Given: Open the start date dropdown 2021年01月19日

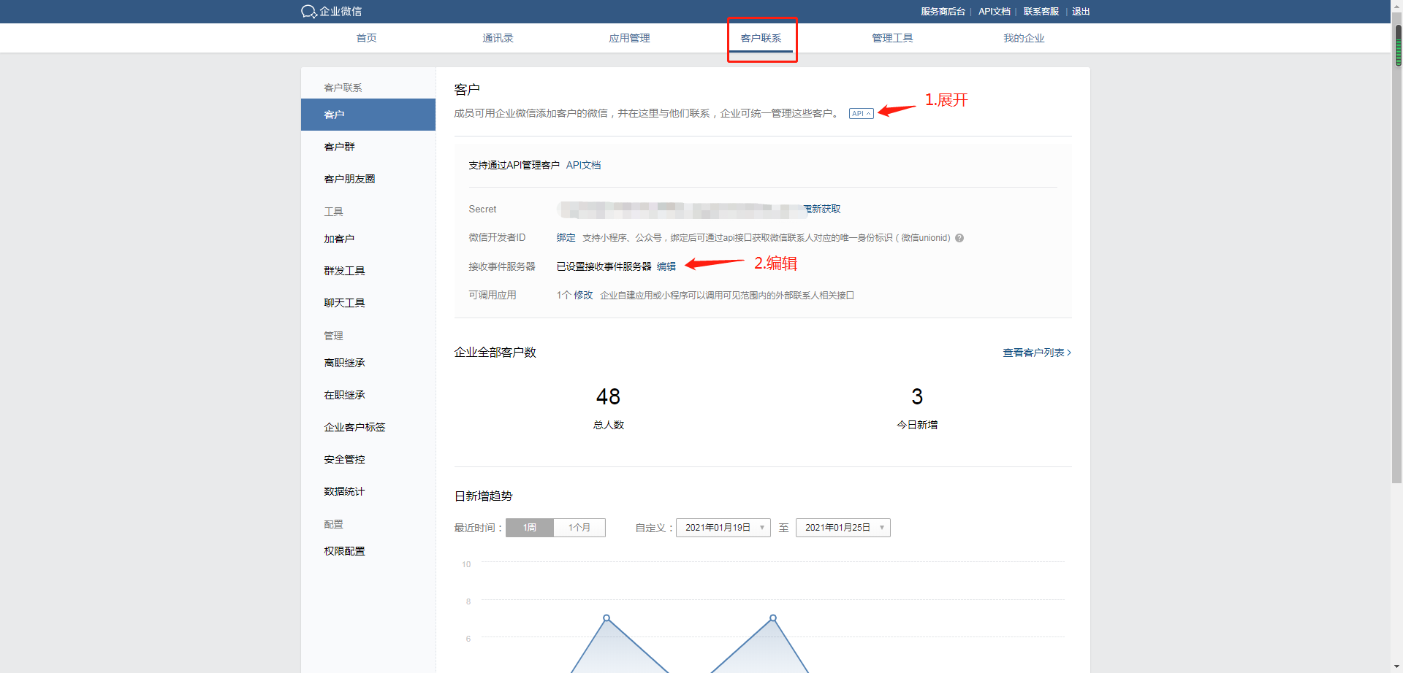Looking at the screenshot, I should pyautogui.click(x=722, y=527).
